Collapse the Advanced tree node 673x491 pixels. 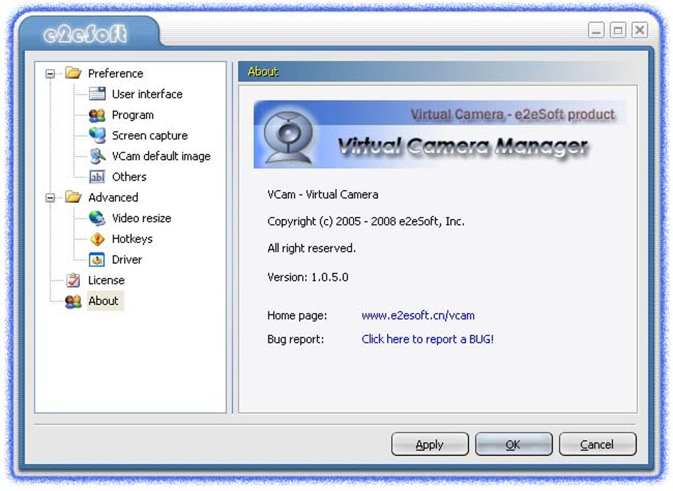[x=50, y=198]
